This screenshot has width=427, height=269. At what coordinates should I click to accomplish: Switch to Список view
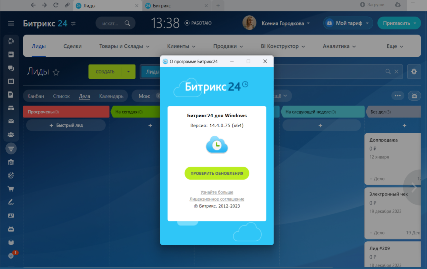61,96
